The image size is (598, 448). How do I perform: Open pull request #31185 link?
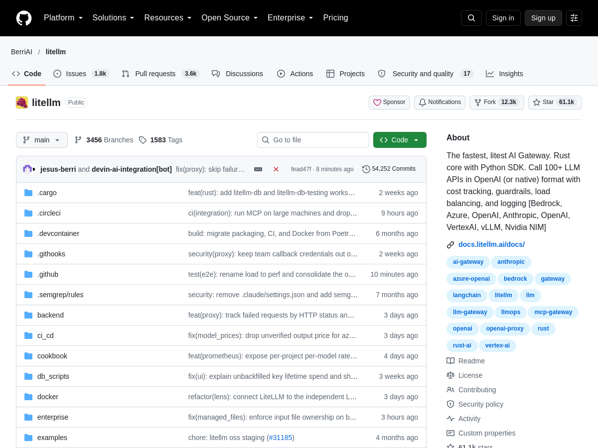click(281, 438)
